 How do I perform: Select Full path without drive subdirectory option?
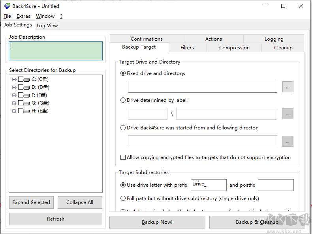pos(123,198)
